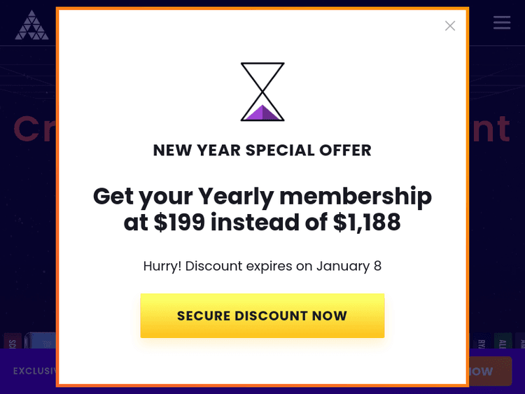
Task: Click the 'Get your Yearly membership' headline
Action: (262, 196)
